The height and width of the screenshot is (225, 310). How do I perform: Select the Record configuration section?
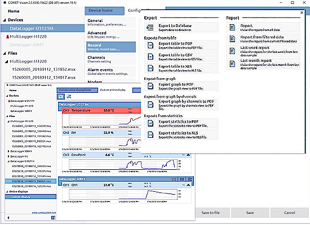coord(111,47)
